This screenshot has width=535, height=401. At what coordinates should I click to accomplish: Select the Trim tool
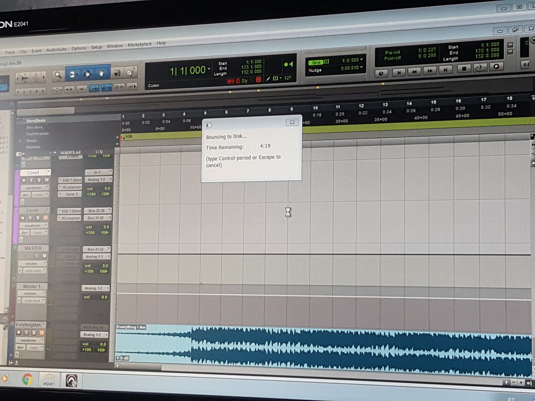(x=73, y=74)
